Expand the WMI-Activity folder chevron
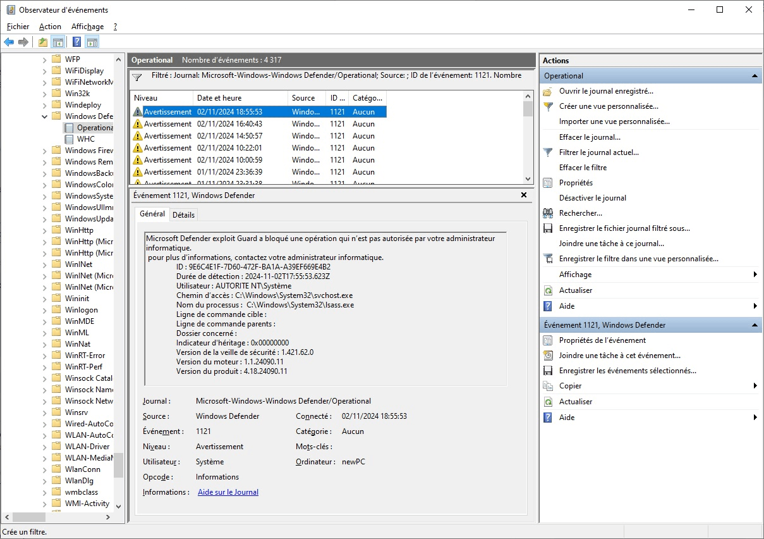This screenshot has width=764, height=539. (45, 504)
